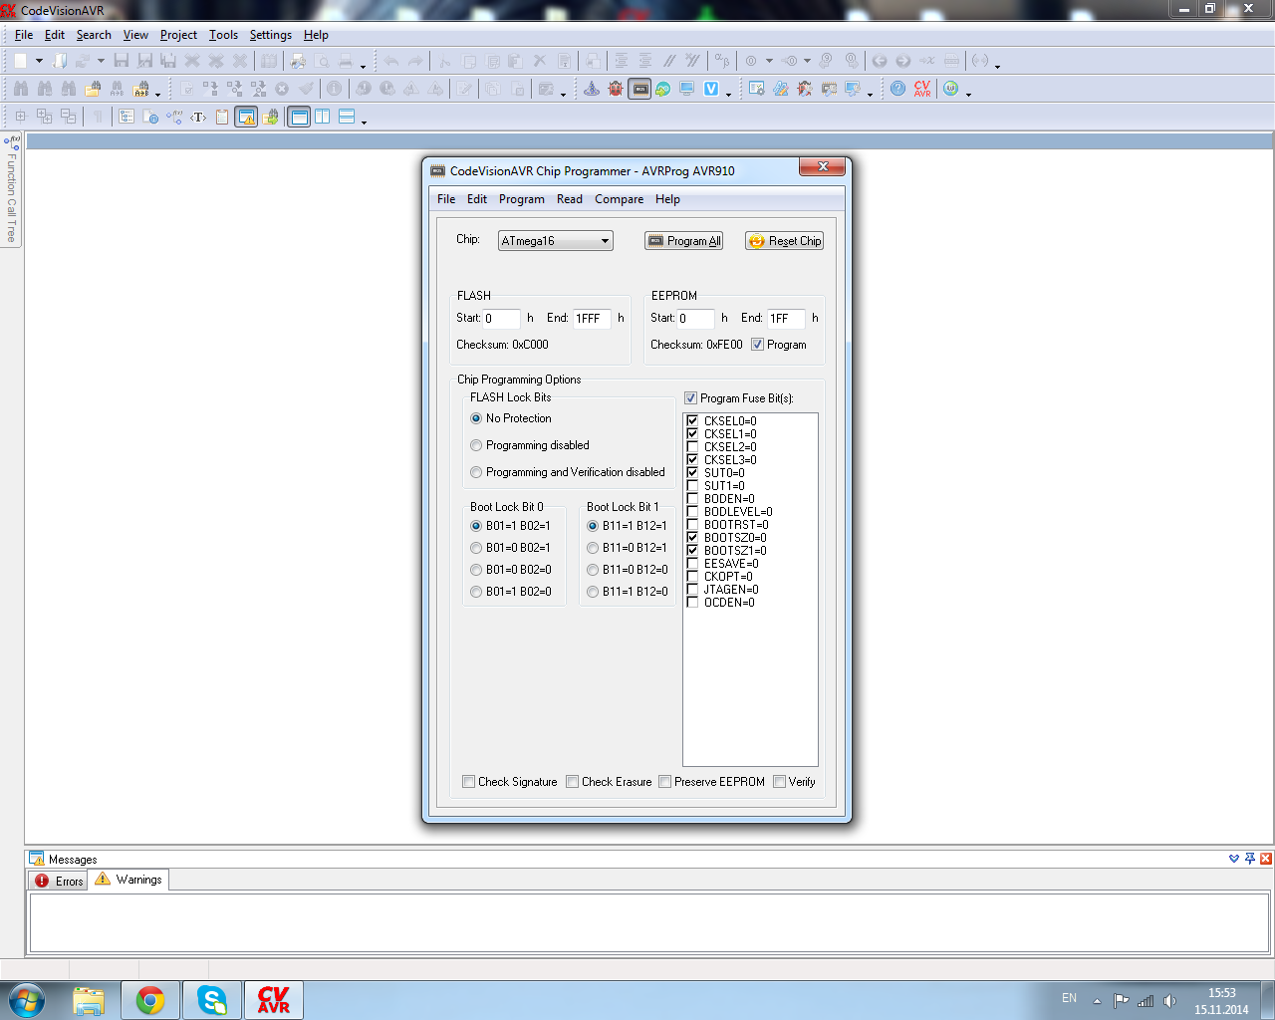Expand the Reopen file dropdown arrow
Viewport: 1275px width, 1020px height.
tap(101, 61)
